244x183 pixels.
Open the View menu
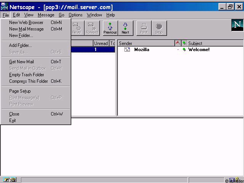pos(29,15)
